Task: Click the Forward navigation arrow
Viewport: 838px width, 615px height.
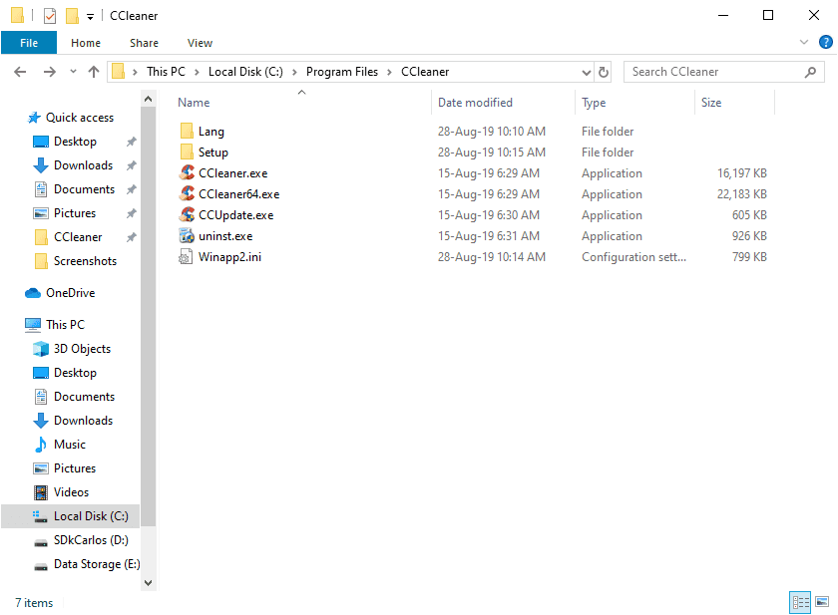Action: pyautogui.click(x=49, y=72)
